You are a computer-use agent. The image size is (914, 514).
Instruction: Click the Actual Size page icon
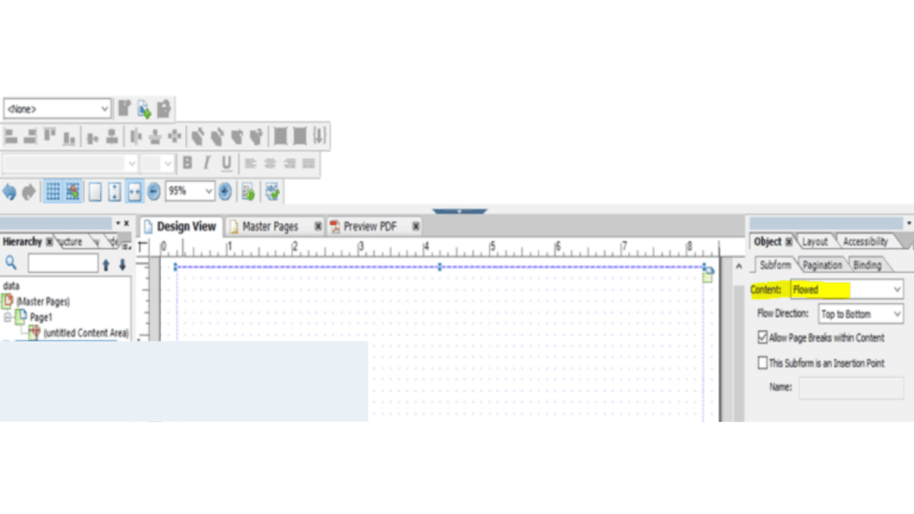(95, 191)
